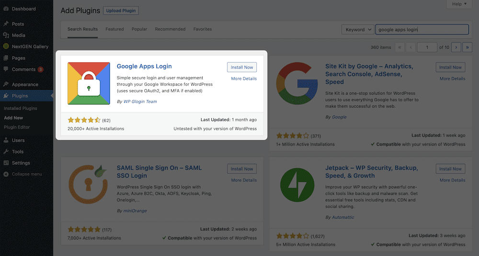Click the '360 items' count text
This screenshot has height=256, width=479.
(x=381, y=47)
